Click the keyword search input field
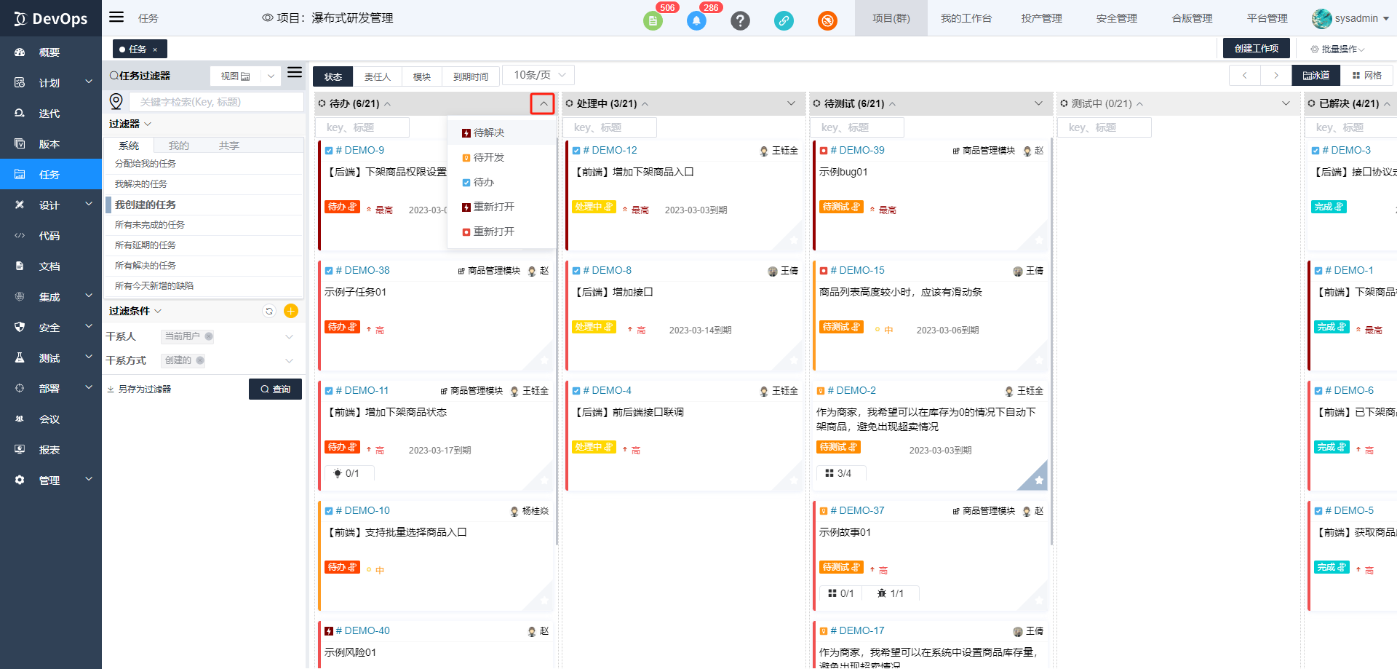The width and height of the screenshot is (1397, 669). [x=216, y=102]
